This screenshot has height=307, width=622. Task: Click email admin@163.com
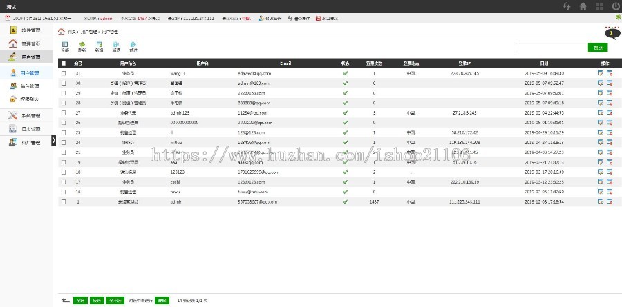click(x=254, y=83)
